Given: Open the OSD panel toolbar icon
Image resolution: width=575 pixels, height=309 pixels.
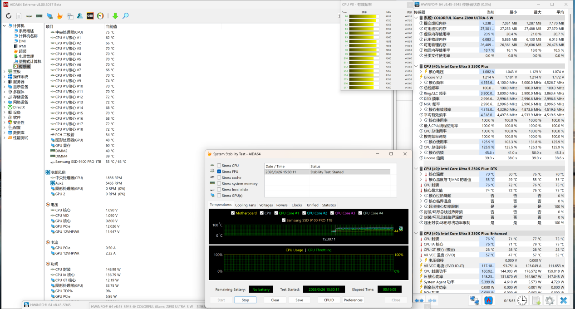Looking at the screenshot, I should (x=90, y=16).
